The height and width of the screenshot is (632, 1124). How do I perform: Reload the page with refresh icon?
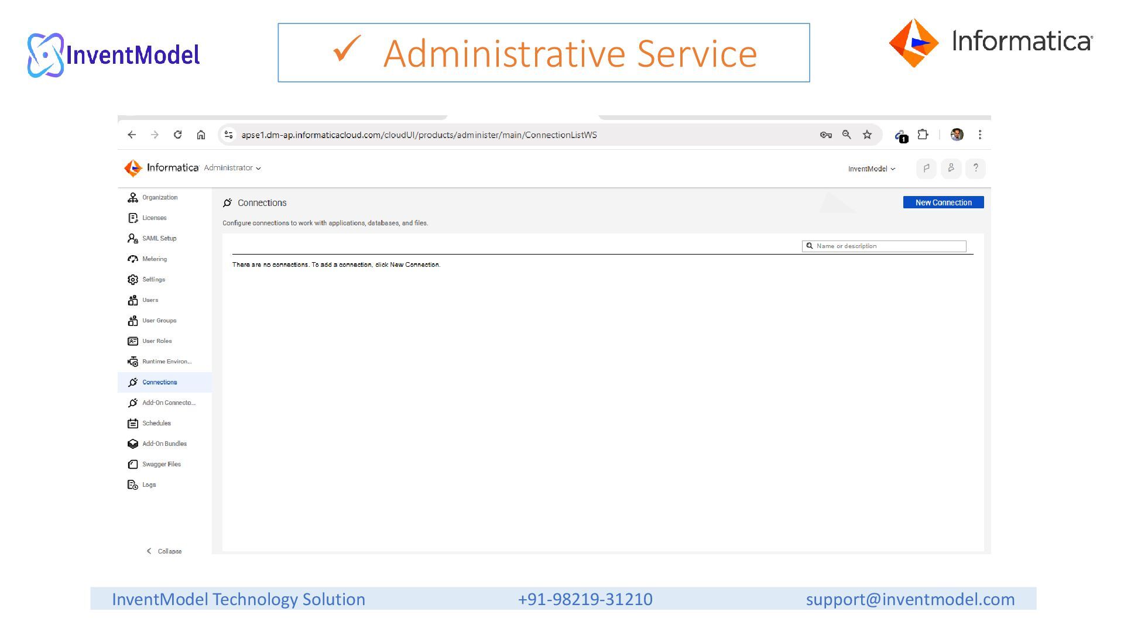pos(177,135)
